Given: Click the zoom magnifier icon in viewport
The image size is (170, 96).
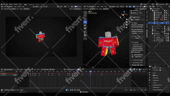Looking at the screenshot, I should pos(126,19).
